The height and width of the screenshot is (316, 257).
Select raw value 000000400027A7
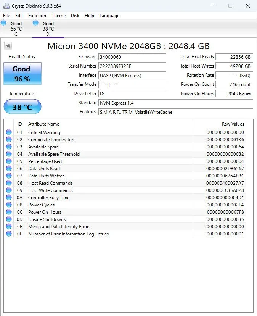tap(225, 183)
